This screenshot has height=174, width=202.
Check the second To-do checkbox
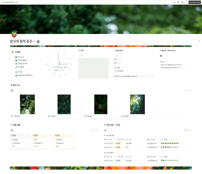[115, 63]
